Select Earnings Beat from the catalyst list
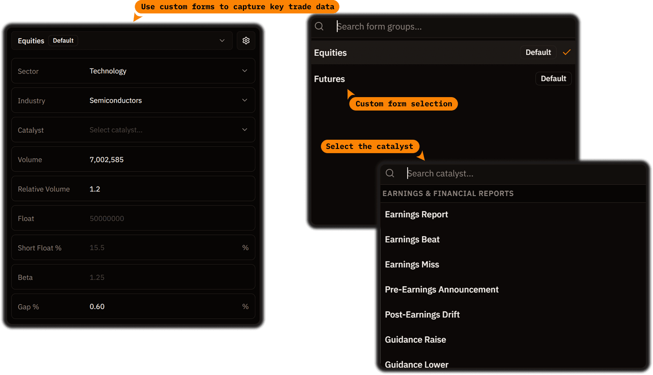653x375 pixels. pos(412,239)
